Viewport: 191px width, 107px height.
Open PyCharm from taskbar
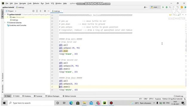point(104,103)
